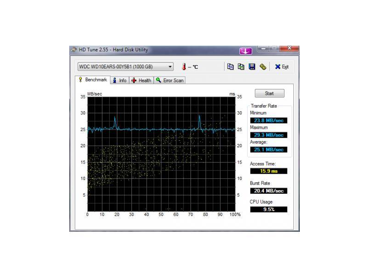Image resolution: width=369 pixels, height=277 pixels.
Task: Open options via the yellow tools icon
Action: tap(262, 66)
